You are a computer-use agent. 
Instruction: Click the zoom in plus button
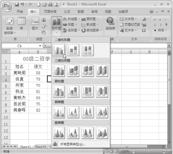[x=164, y=151]
